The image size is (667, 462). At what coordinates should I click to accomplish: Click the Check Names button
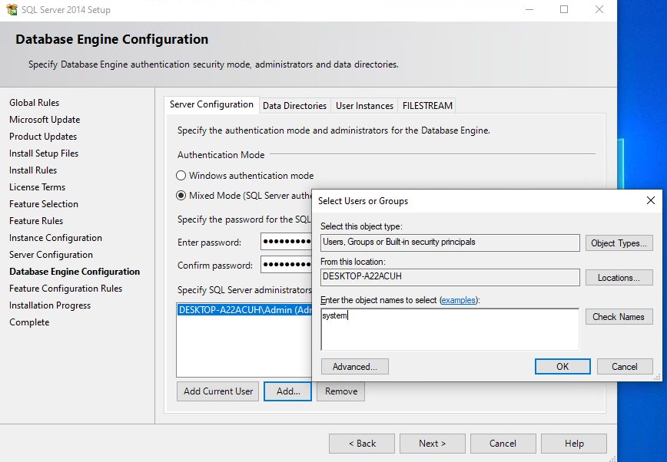pos(619,317)
